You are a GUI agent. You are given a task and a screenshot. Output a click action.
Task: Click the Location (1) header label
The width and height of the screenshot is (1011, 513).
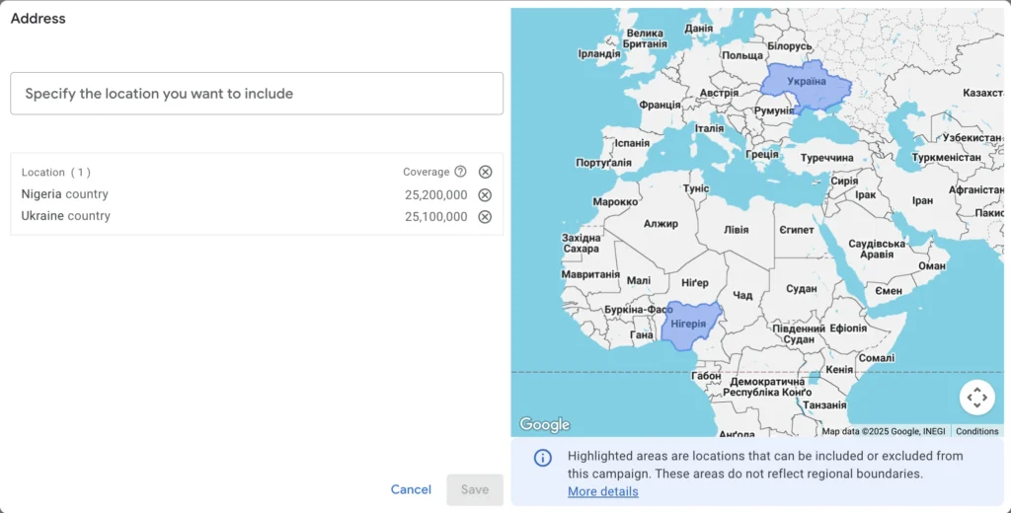pyautogui.click(x=56, y=172)
